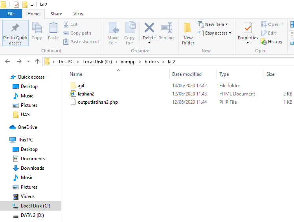This screenshot has height=222, width=294.
Task: Open Customize Quick Access Toolbar dropdown
Action: coord(32,5)
